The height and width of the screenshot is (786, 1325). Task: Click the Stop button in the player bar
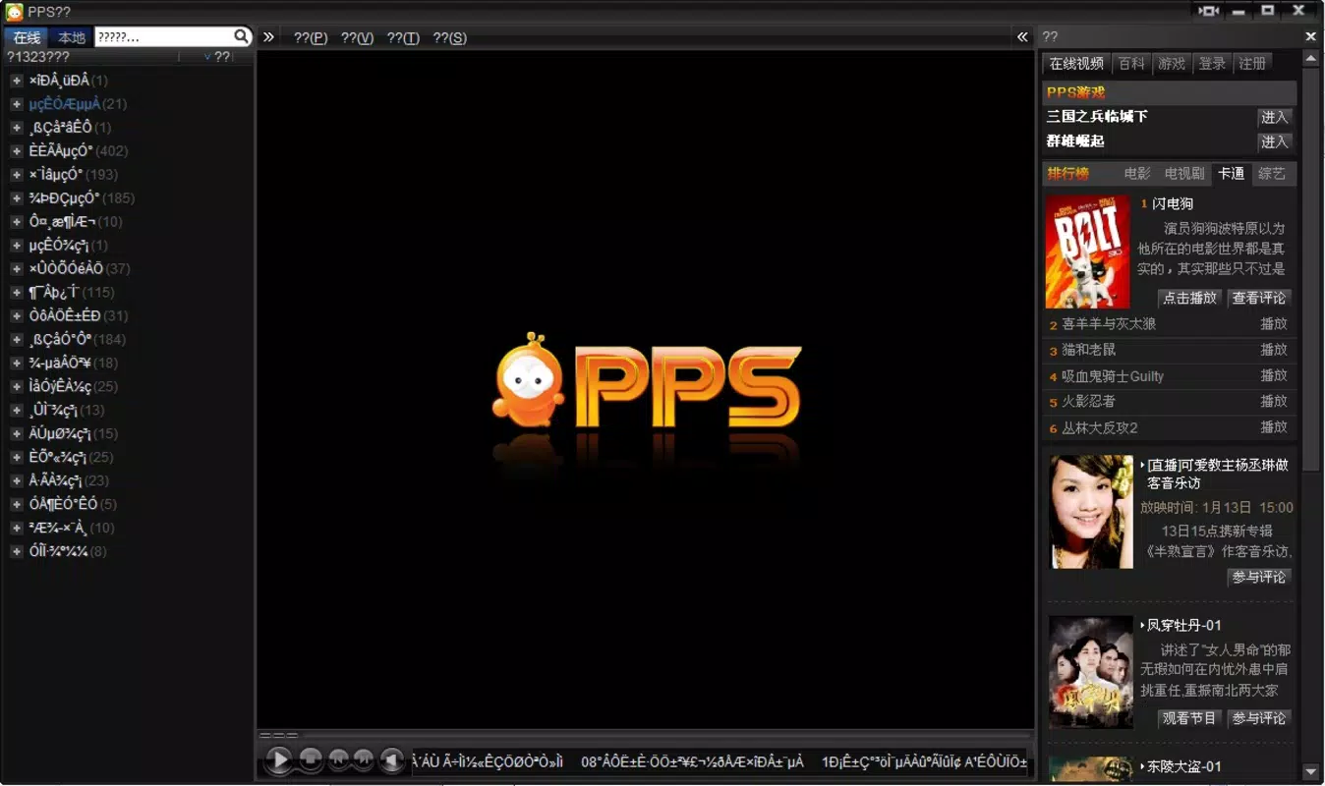tap(311, 759)
